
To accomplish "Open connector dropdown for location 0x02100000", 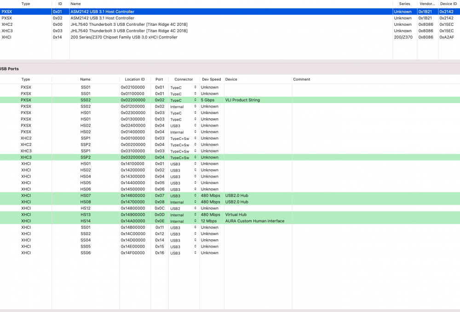I will tap(184, 87).
